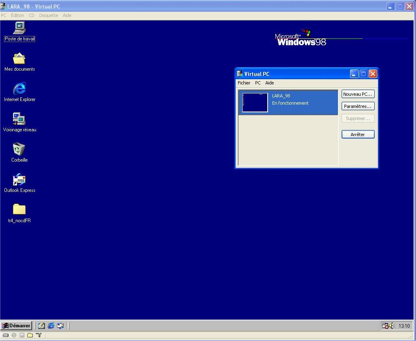
Task: Click the Paramètres... button
Action: pyautogui.click(x=358, y=106)
